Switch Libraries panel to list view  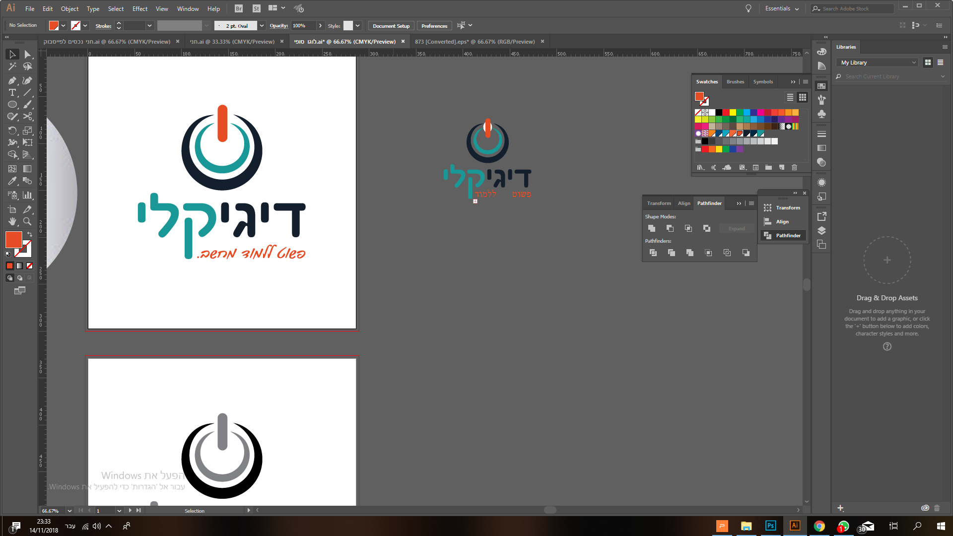tap(940, 63)
